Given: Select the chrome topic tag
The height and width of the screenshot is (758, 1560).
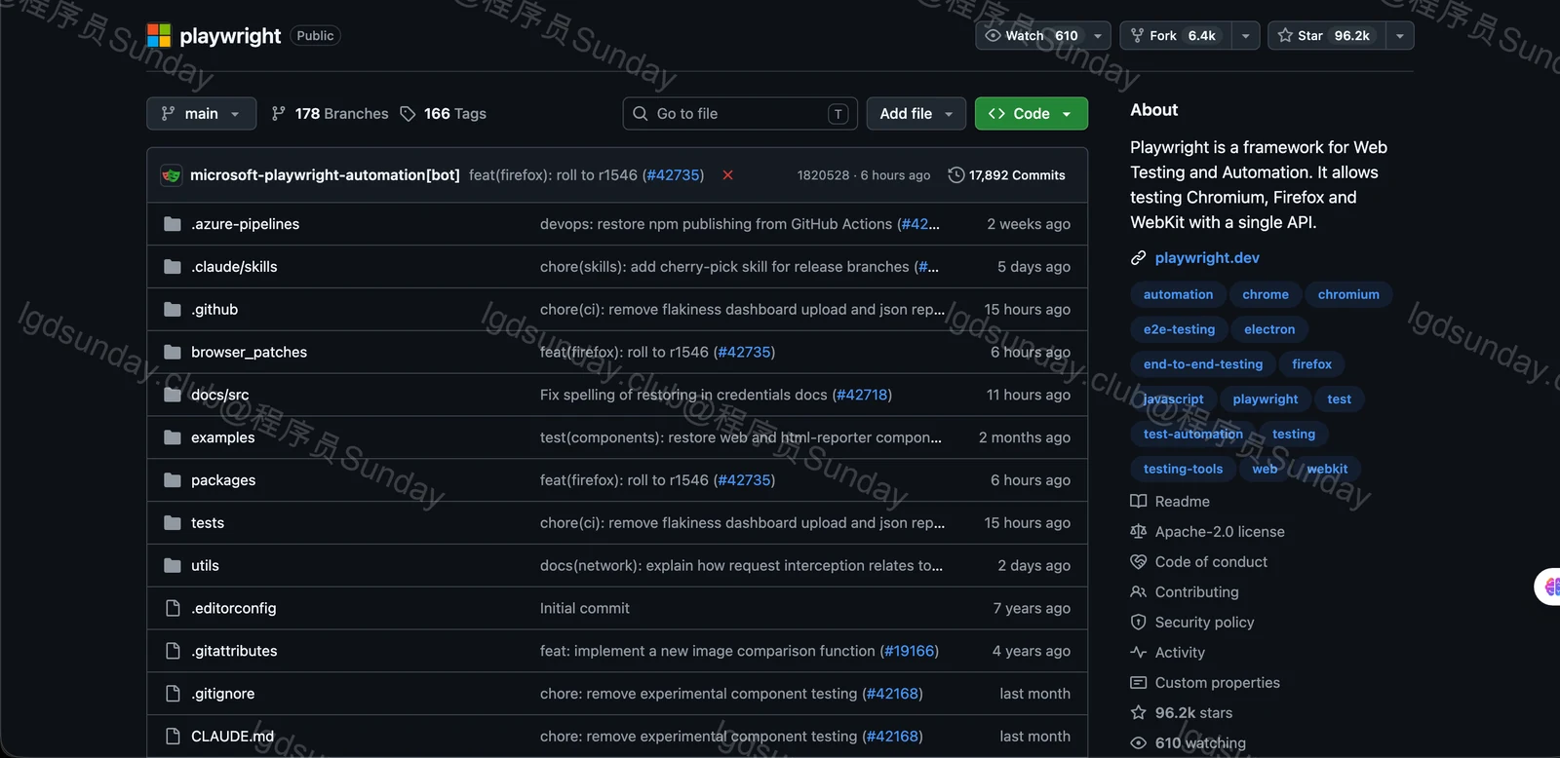Looking at the screenshot, I should coord(1266,294).
